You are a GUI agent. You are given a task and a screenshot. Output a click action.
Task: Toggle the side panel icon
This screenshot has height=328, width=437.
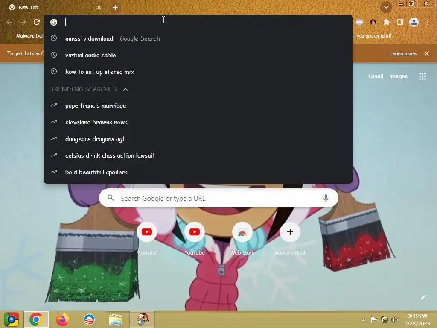click(x=400, y=22)
